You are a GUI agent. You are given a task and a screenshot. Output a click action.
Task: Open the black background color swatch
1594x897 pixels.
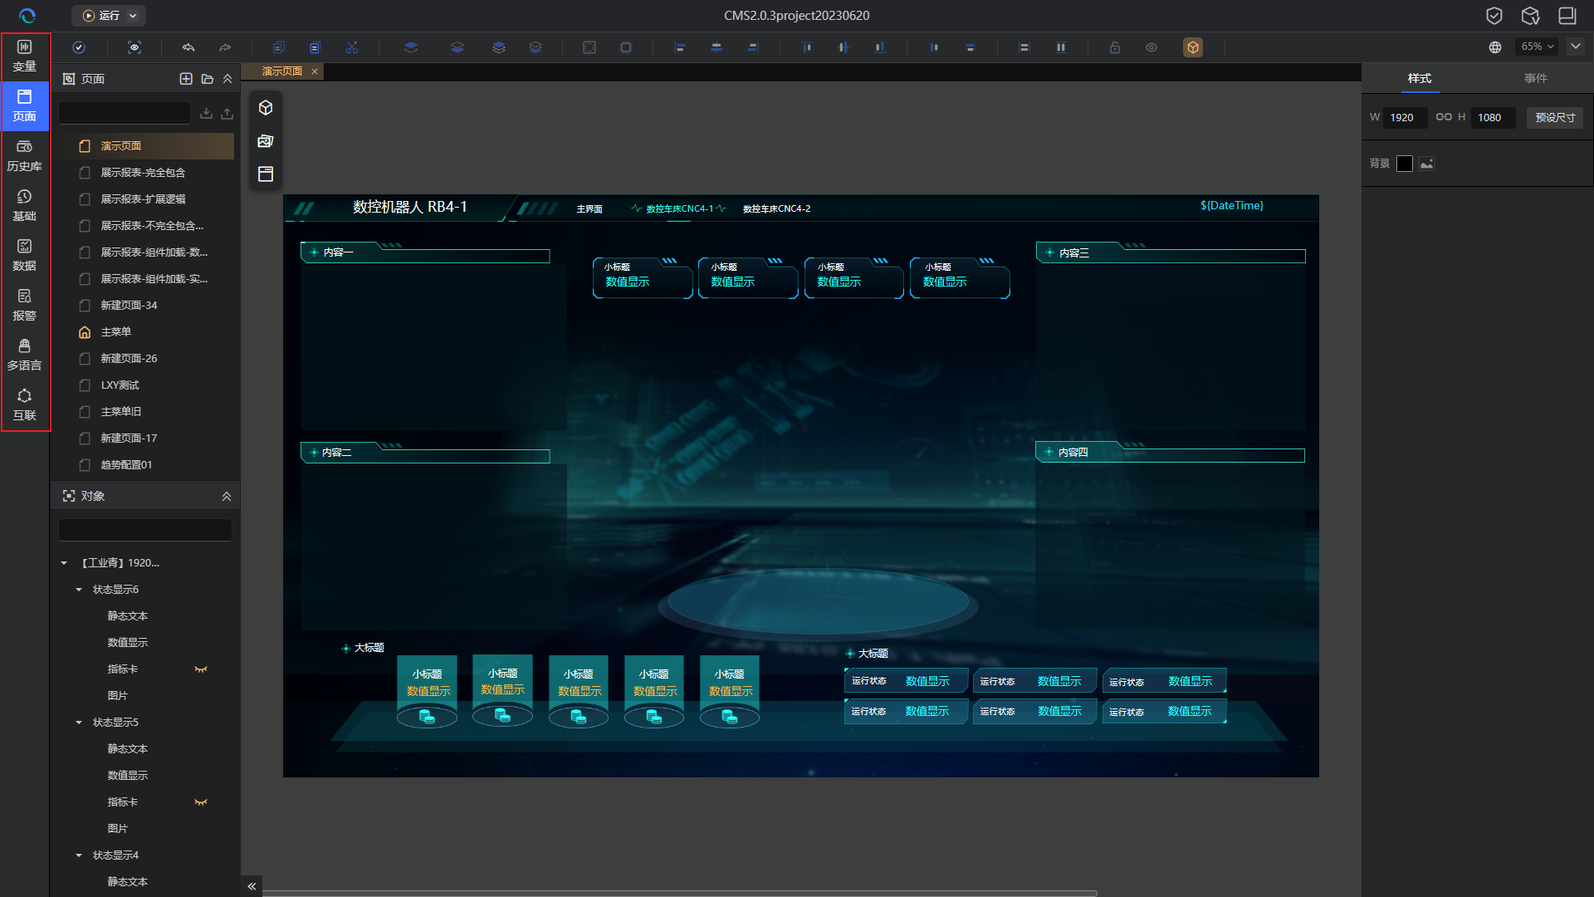coord(1405,164)
